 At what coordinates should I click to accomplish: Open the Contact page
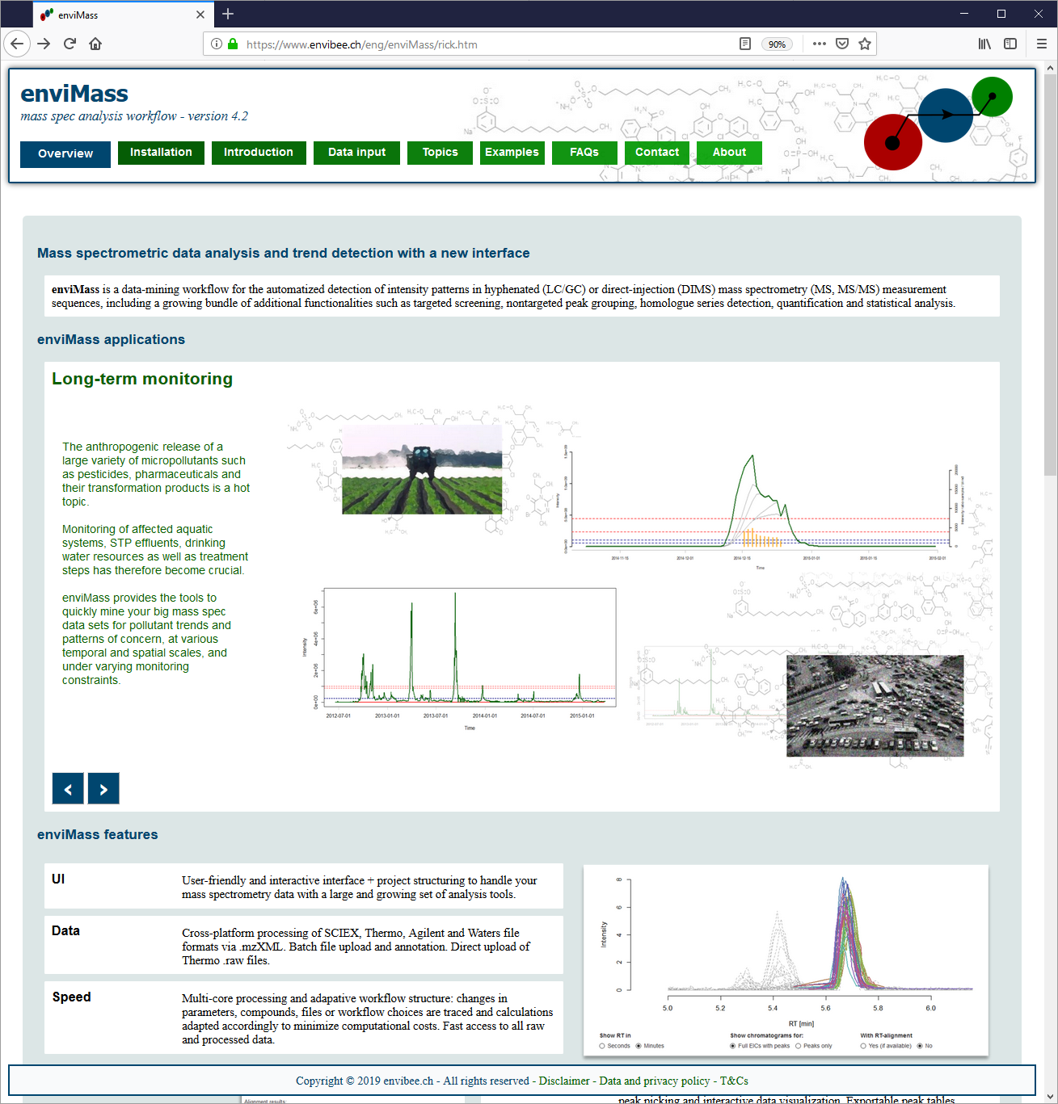point(657,153)
